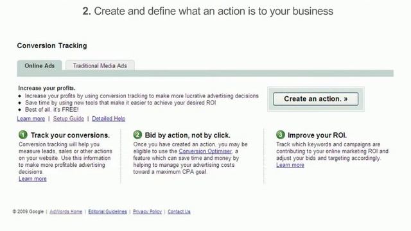Open the Conversion Optimiser link
The width and height of the screenshot is (411, 231).
(x=205, y=151)
